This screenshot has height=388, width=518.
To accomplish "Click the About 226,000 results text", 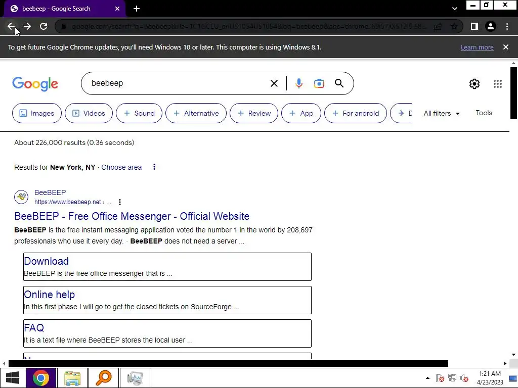I will [74, 142].
